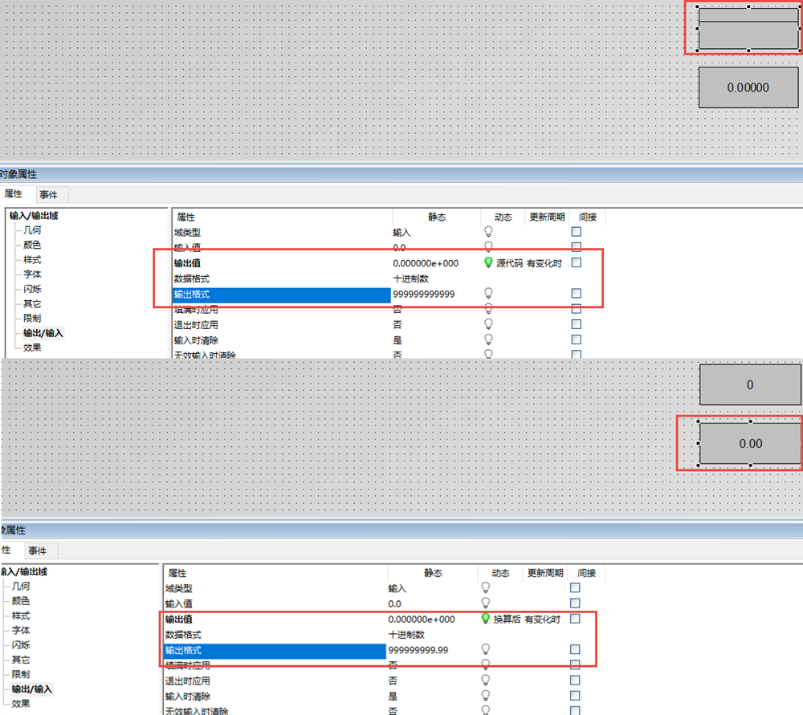Select the I/O field displaying 0.00000

[x=748, y=87]
